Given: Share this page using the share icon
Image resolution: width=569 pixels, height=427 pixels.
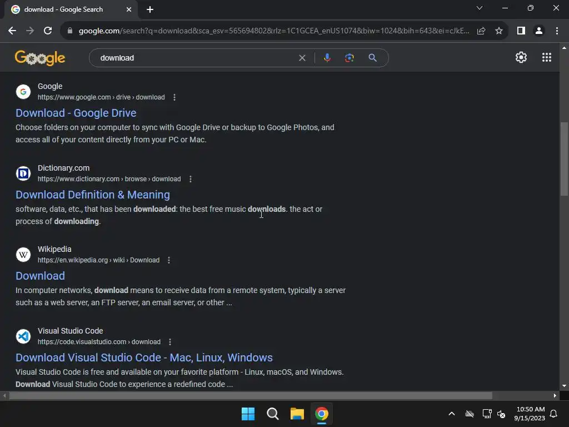Looking at the screenshot, I should click(x=481, y=31).
